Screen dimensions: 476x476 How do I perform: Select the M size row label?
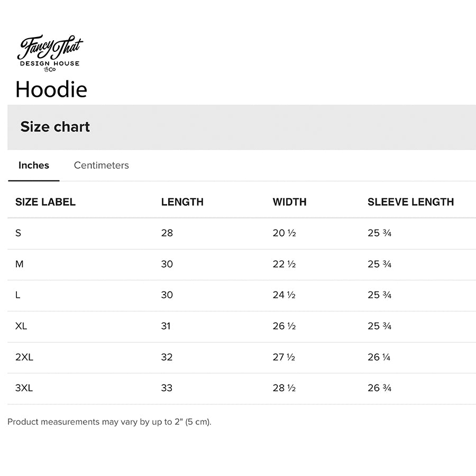20,264
